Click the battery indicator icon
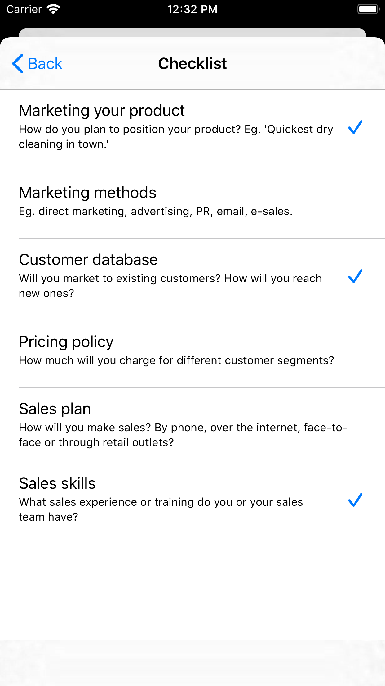This screenshot has width=385, height=686. pos(368,9)
